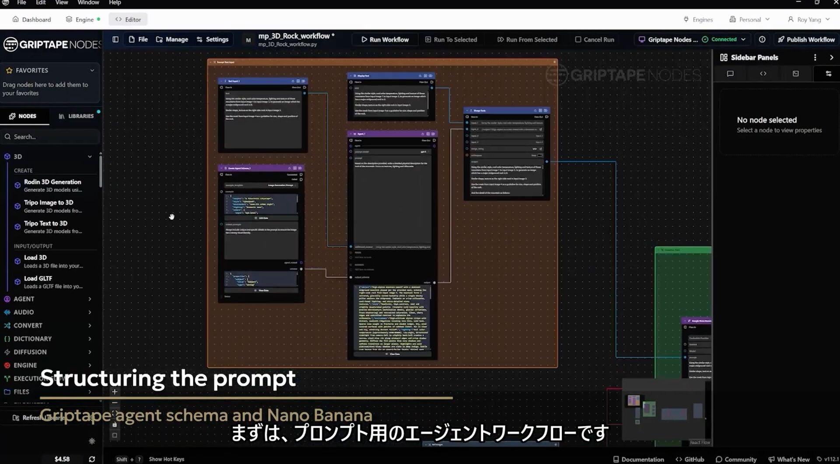Image resolution: width=840 pixels, height=464 pixels.
Task: Zoom in the canvas with plus control
Action: click(x=115, y=392)
